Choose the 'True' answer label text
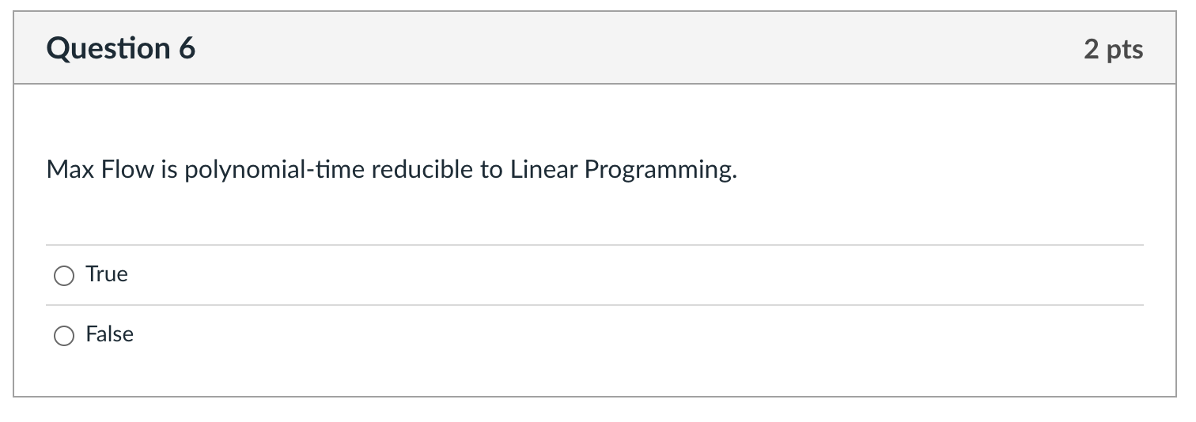This screenshot has height=422, width=1196. click(x=107, y=274)
